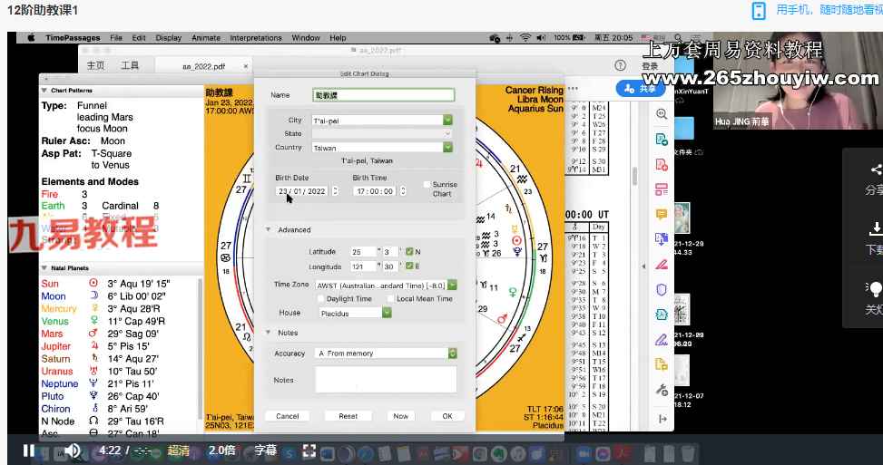Open the Country dropdown
883x465 pixels.
pyautogui.click(x=447, y=148)
